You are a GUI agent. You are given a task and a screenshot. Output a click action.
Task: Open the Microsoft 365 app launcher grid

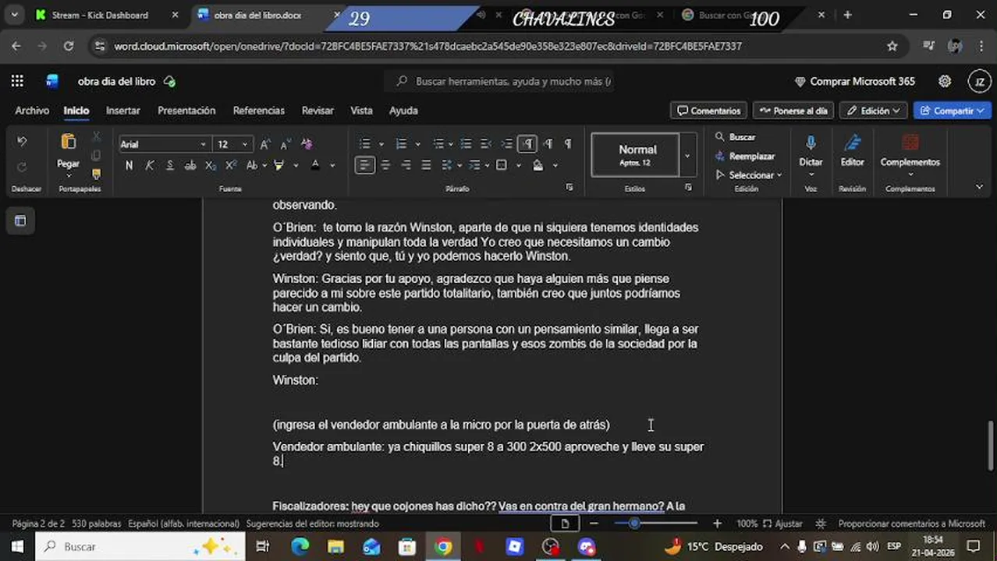pyautogui.click(x=17, y=81)
